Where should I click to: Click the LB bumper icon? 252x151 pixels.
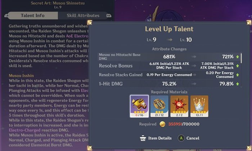[x=7, y=15]
